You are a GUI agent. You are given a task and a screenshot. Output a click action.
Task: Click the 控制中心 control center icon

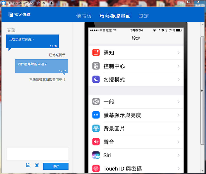pyautogui.click(x=96, y=66)
